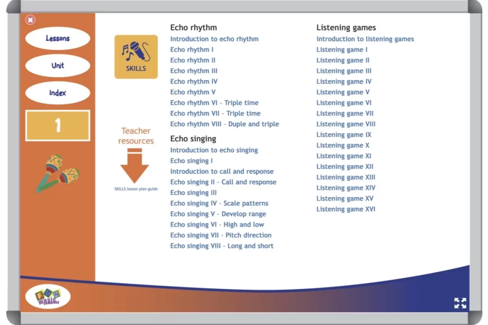Click the fullscreen expand arrows icon

pyautogui.click(x=460, y=303)
